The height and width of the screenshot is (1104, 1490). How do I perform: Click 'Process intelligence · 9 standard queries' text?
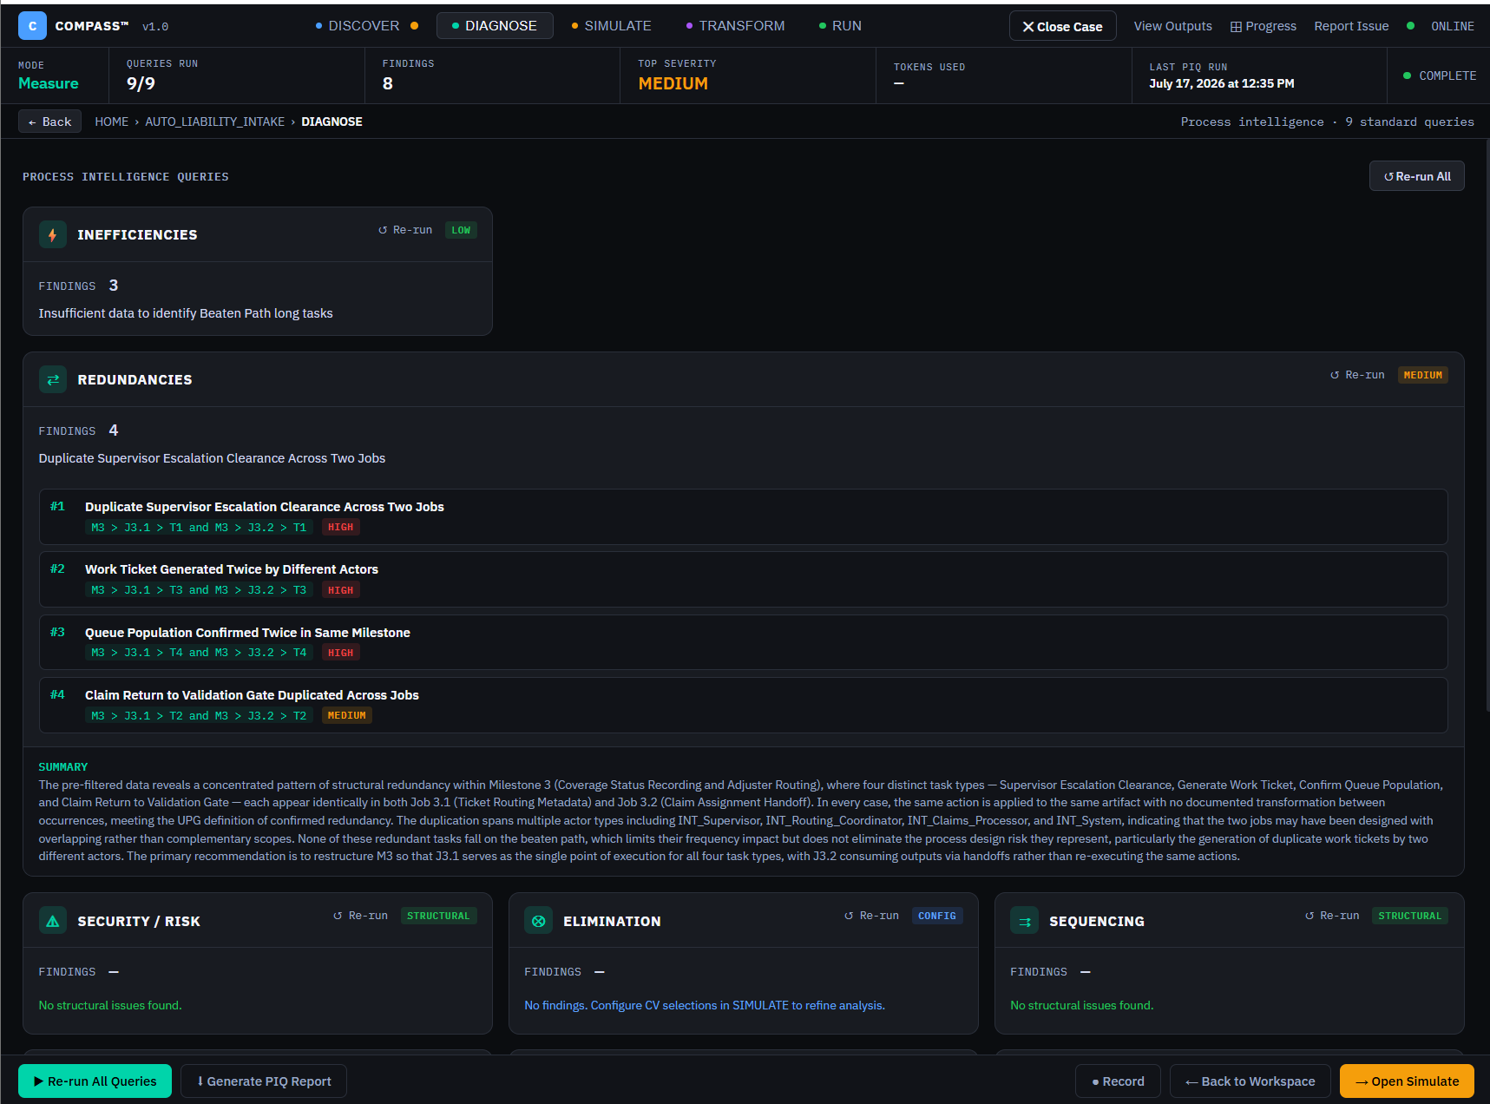tap(1327, 122)
